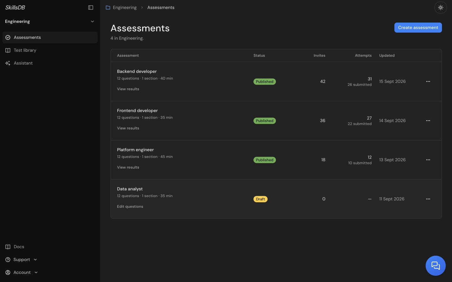
Task: Open the Test library page
Action: [50, 50]
